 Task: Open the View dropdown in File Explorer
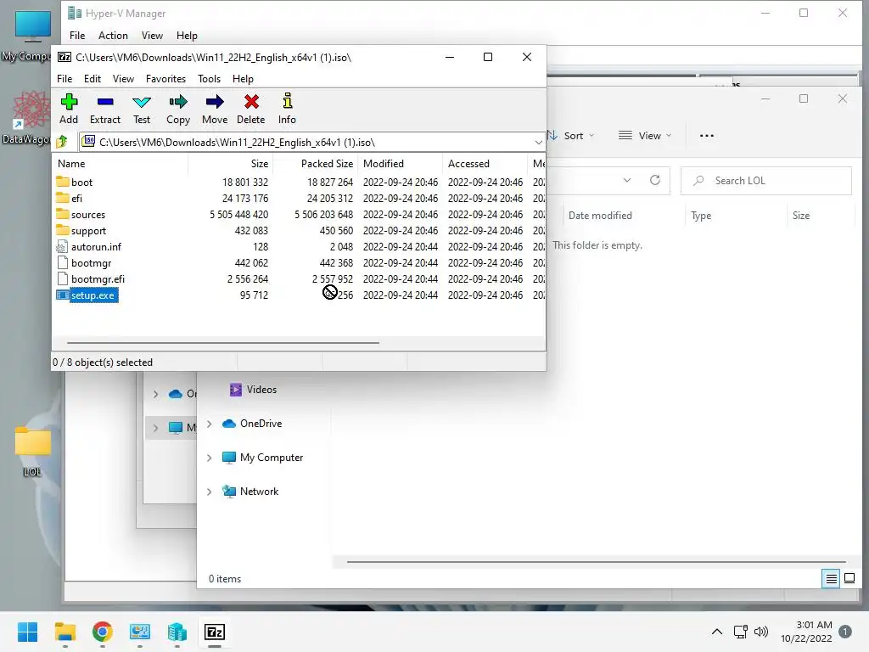(645, 136)
